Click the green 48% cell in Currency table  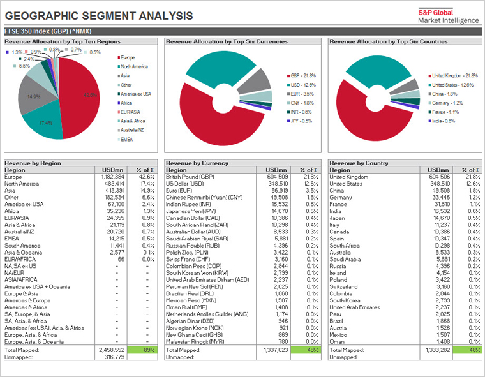tap(306, 350)
